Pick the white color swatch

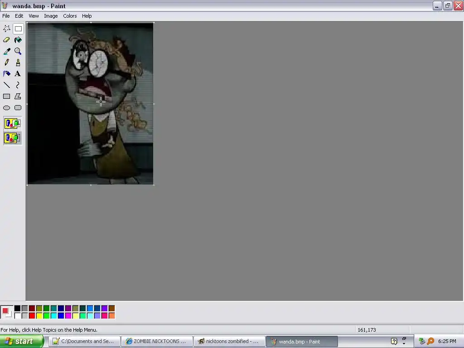click(x=18, y=316)
